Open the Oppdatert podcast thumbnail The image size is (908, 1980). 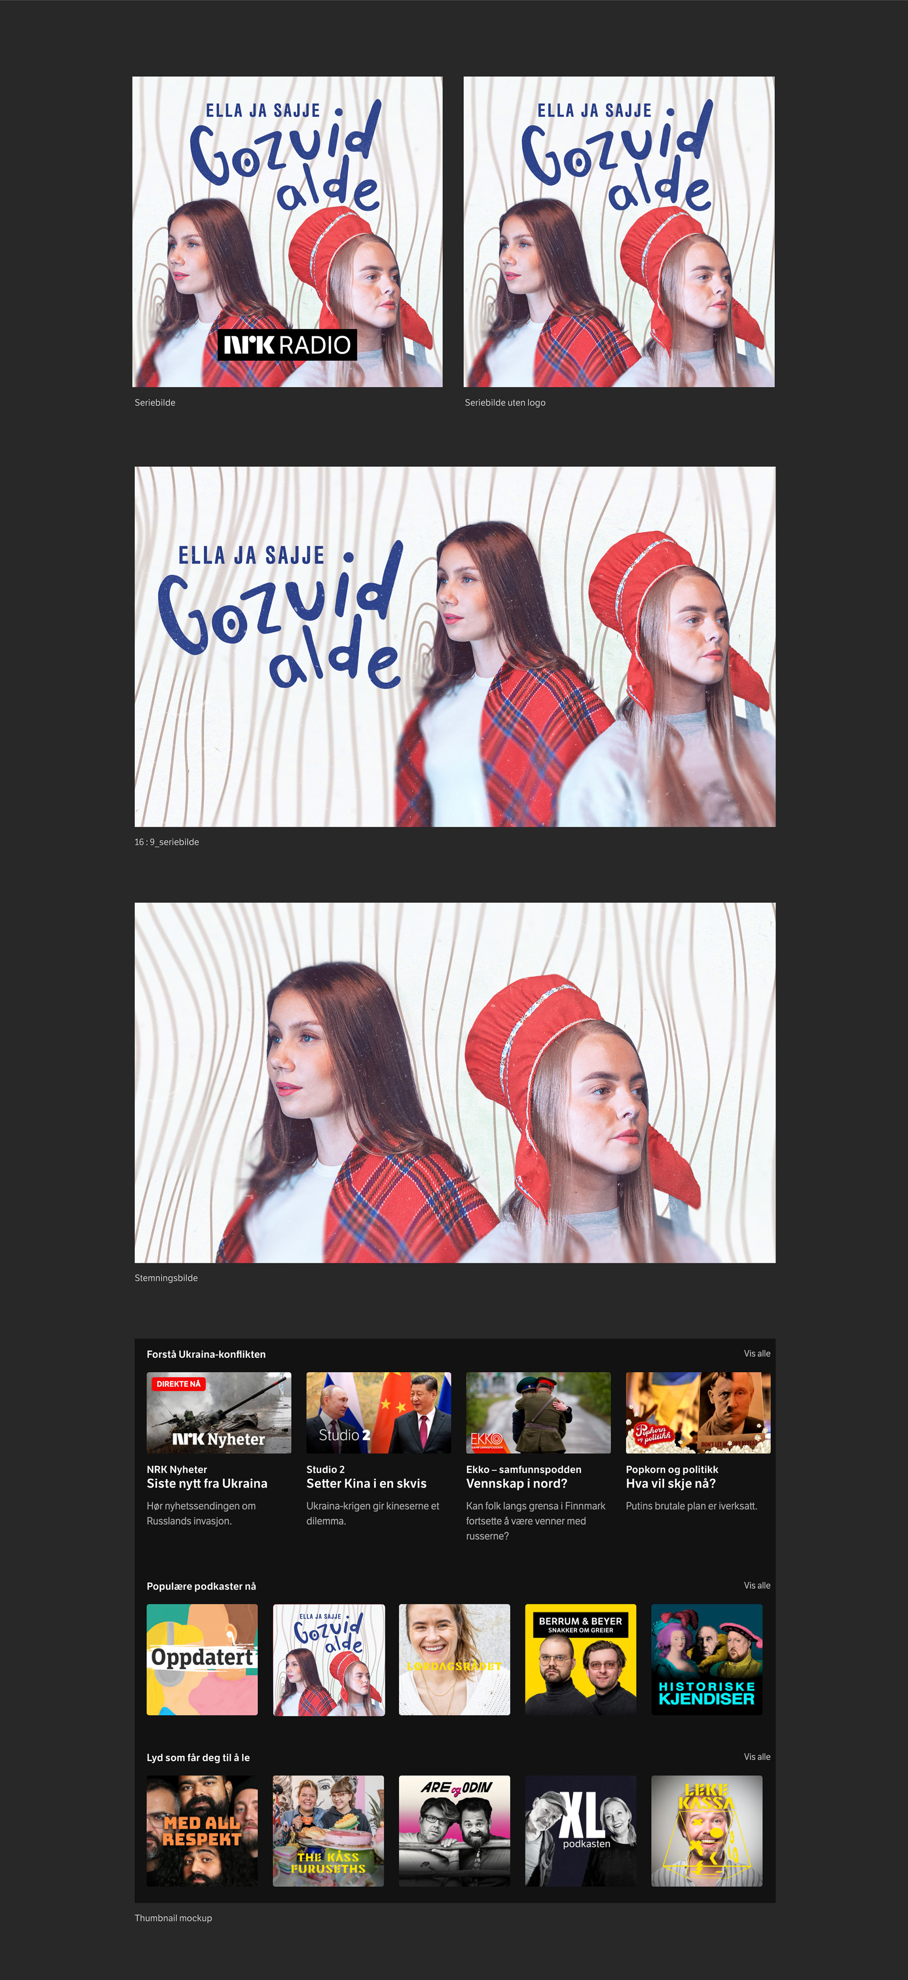tap(202, 1659)
